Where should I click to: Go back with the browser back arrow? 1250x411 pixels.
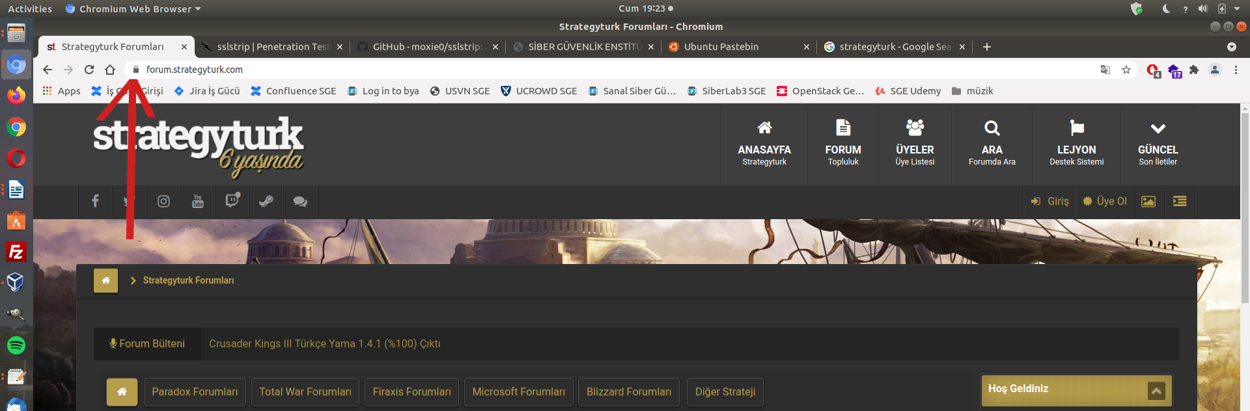click(48, 70)
